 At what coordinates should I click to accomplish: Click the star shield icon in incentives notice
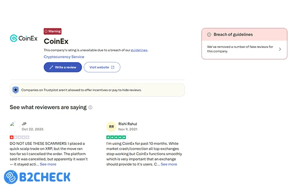[16, 90]
